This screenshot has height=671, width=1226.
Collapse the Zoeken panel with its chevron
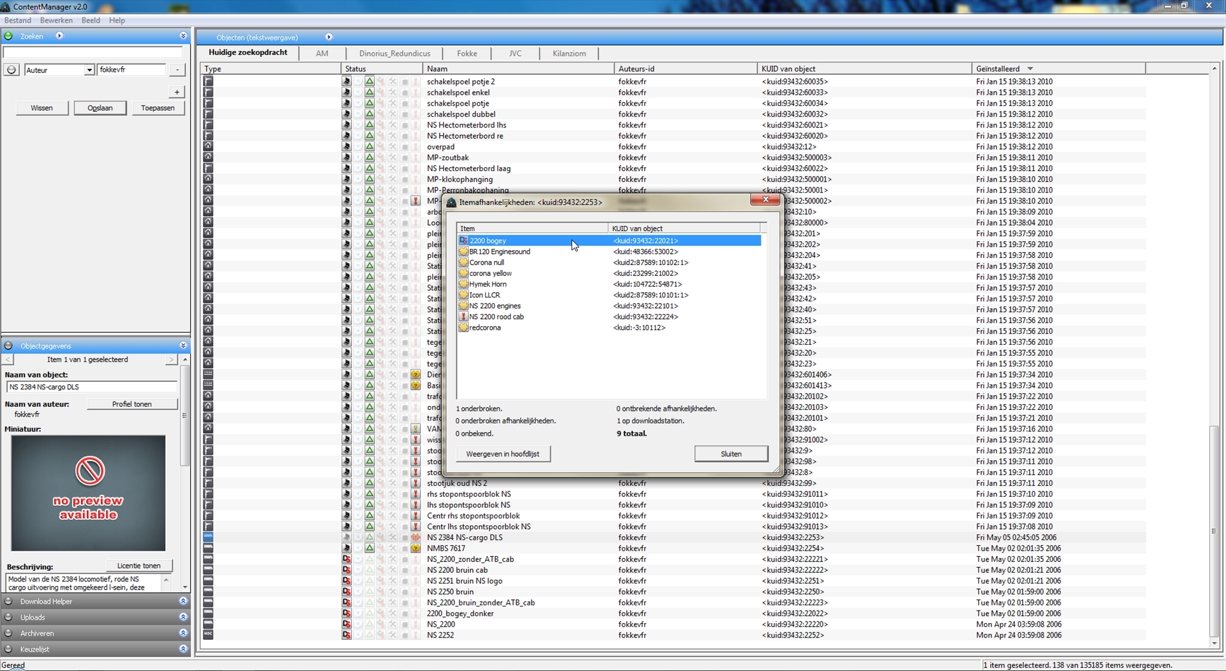coord(183,36)
